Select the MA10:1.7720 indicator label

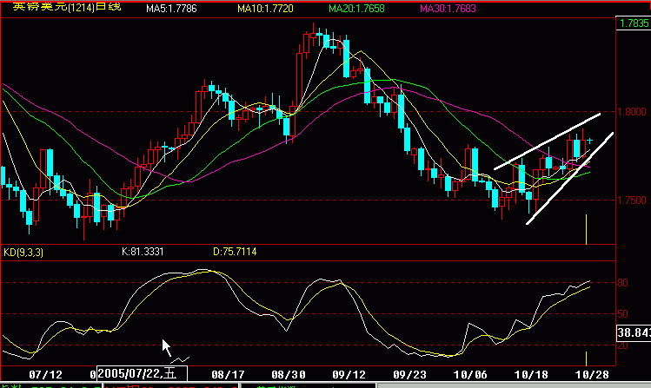[x=265, y=9]
